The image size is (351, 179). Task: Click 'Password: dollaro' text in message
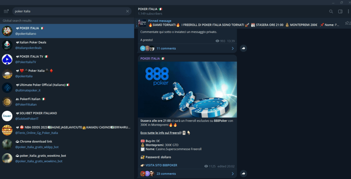point(158,157)
